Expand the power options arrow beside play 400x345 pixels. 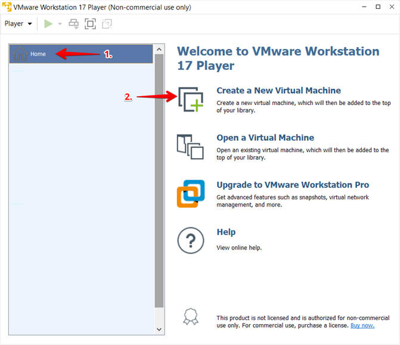(x=60, y=24)
